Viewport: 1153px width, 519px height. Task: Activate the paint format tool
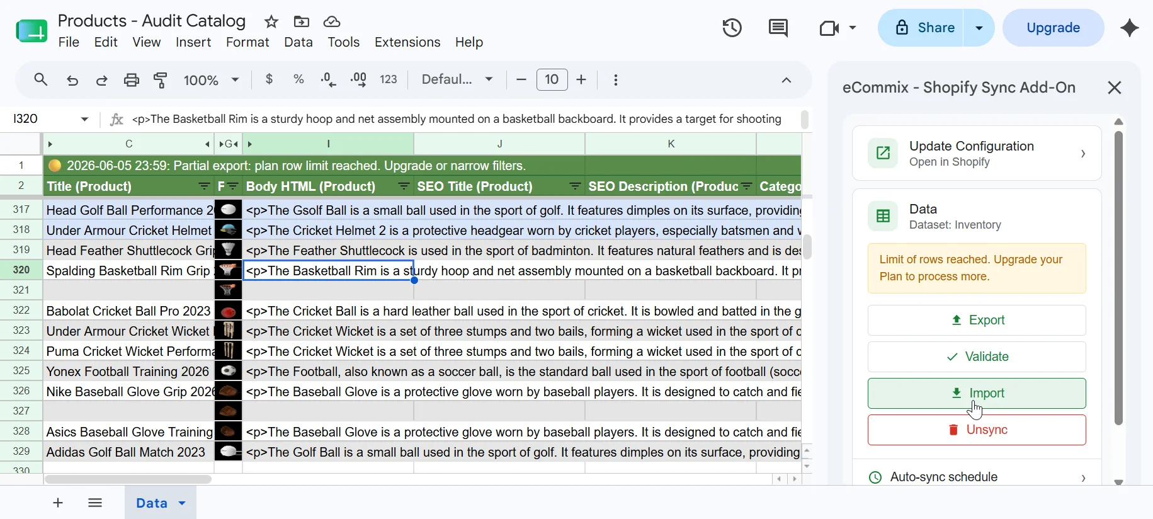pyautogui.click(x=161, y=80)
